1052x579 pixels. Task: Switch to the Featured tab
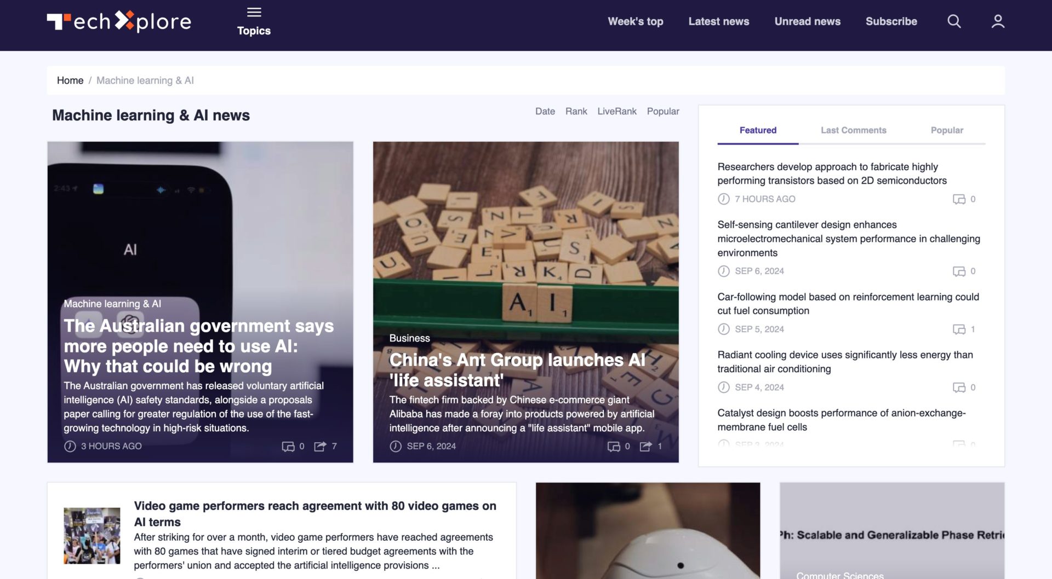[x=758, y=130]
